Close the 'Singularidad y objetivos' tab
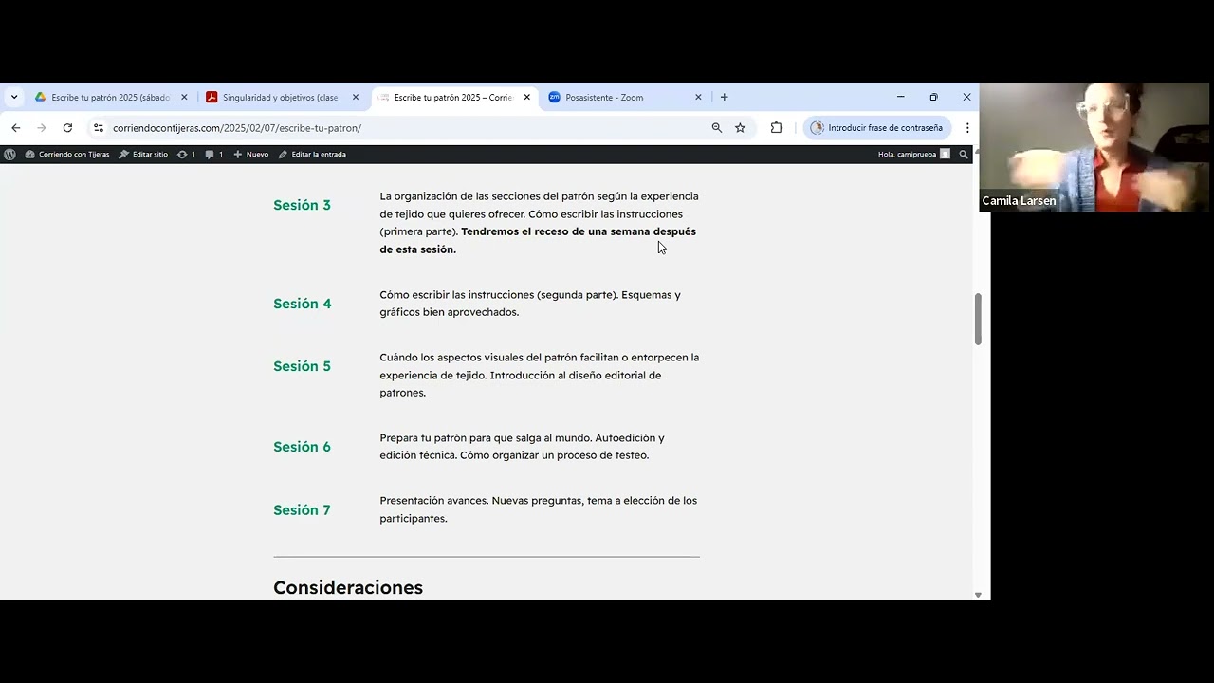This screenshot has height=683, width=1214. pos(356,97)
